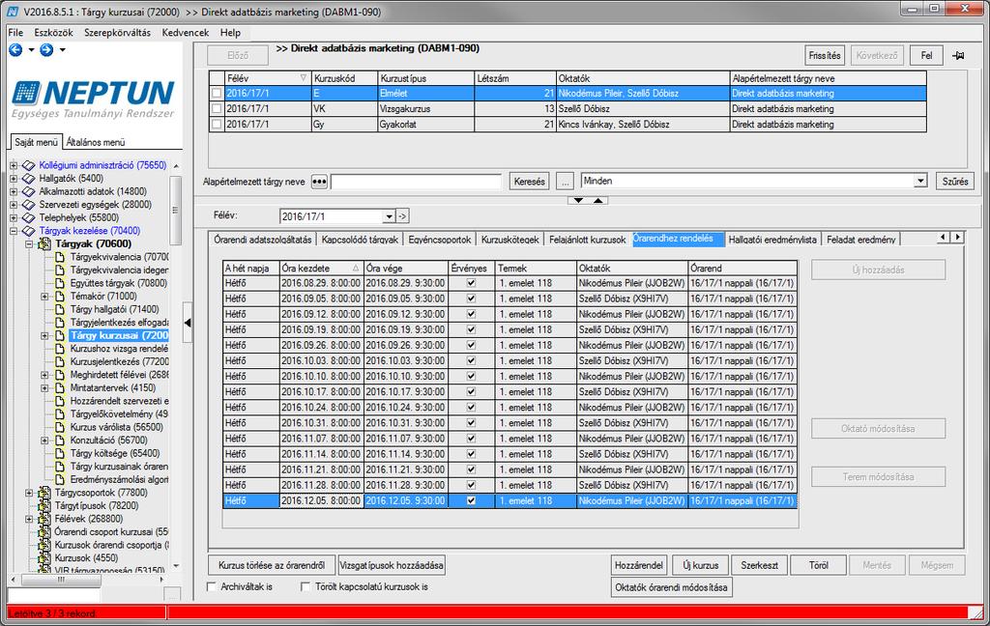Click the pin icon next to Fel

coord(958,55)
